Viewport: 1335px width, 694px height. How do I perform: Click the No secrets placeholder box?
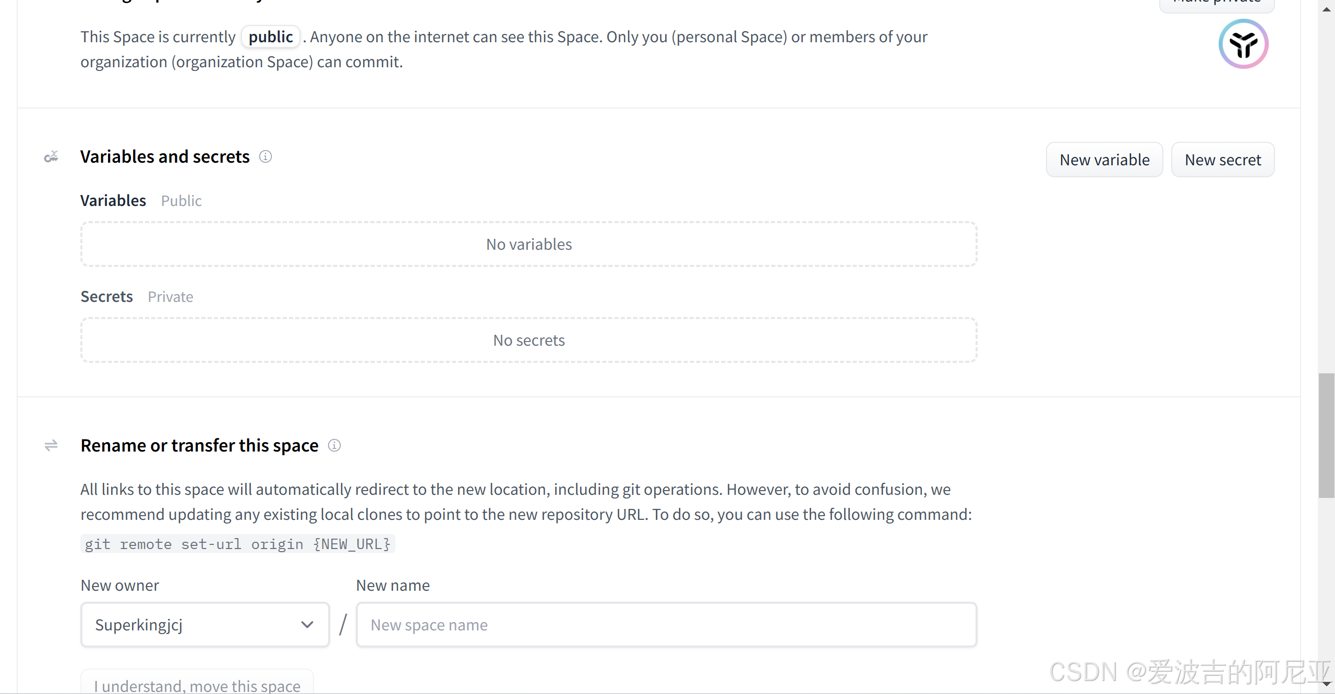(528, 340)
